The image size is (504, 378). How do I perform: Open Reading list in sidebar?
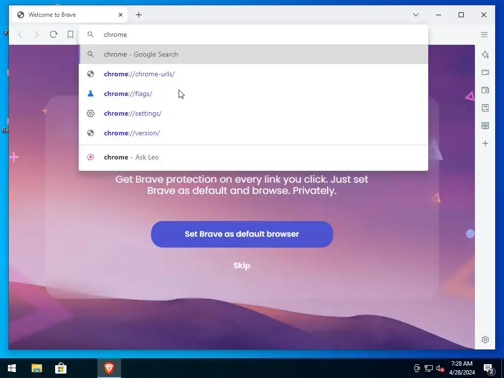click(485, 126)
